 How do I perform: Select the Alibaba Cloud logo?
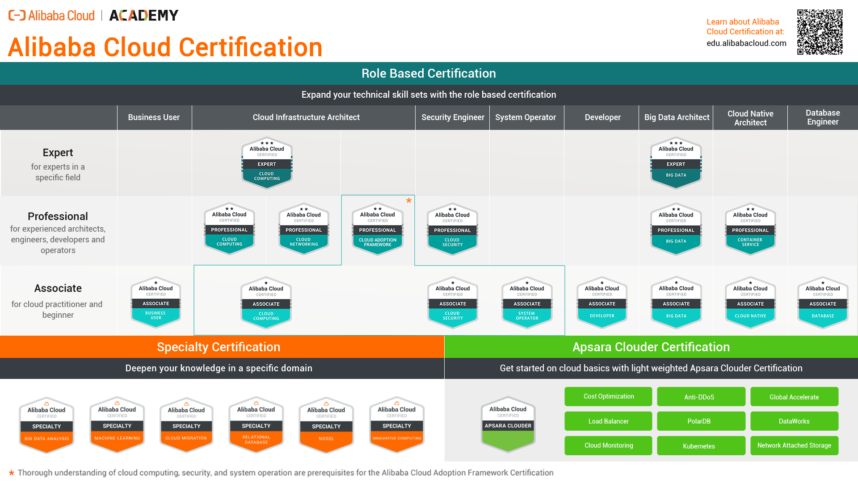click(x=51, y=15)
